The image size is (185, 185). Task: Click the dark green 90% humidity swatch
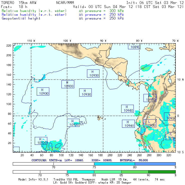click(162, 172)
